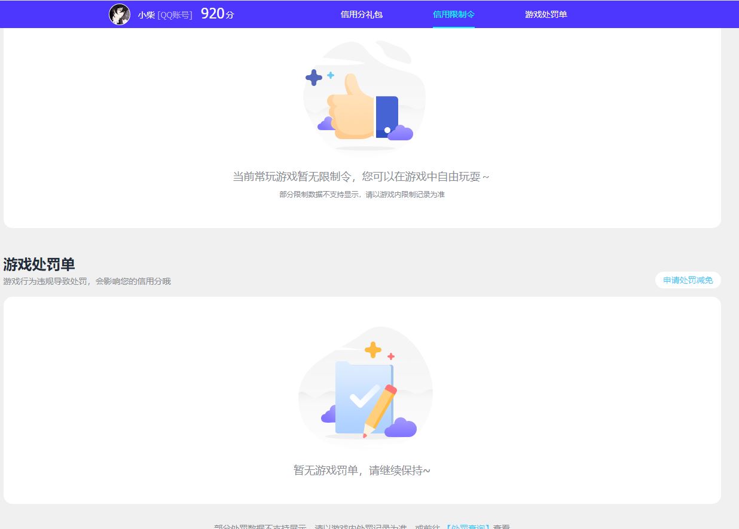Image resolution: width=739 pixels, height=529 pixels.
Task: Follow the 处罚查询 link at the bottom
Action: click(467, 526)
